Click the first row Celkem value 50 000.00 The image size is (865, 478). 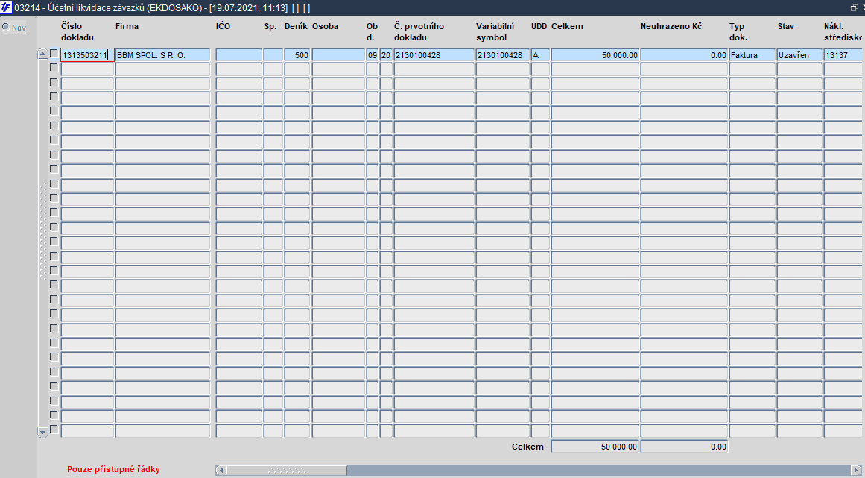595,55
